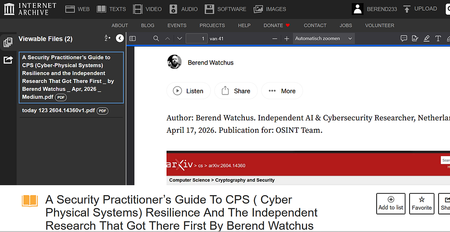This screenshot has height=232, width=450.
Task: Zoom in the PDF
Action: [x=287, y=39]
